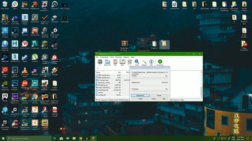Open the Wizard tool in WinRAR
Screen dimensions: 252x141
[144, 63]
